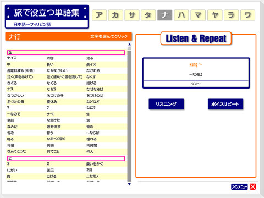Switch to the ヤ row tab
Screen dimensions: 264x198
pos(215,15)
